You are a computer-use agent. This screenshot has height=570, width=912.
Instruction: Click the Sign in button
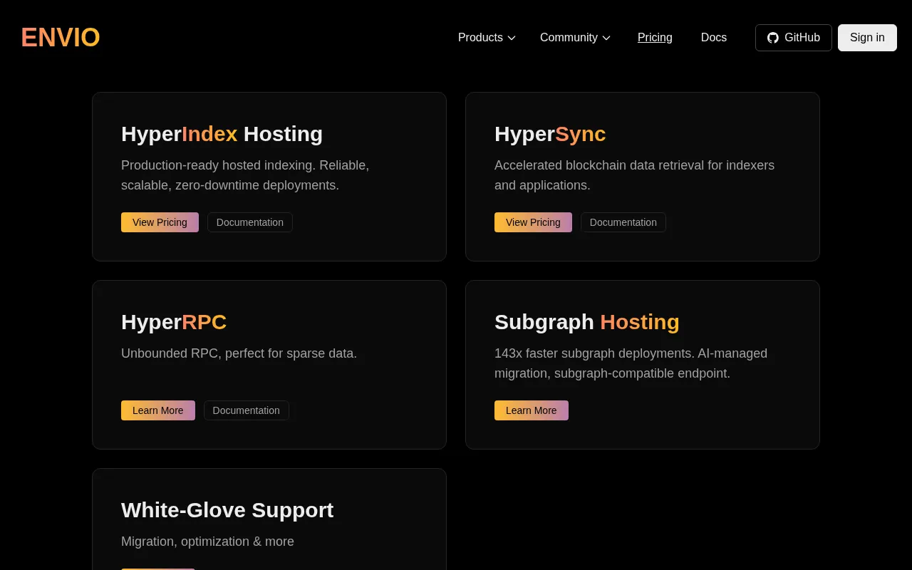coord(867,38)
